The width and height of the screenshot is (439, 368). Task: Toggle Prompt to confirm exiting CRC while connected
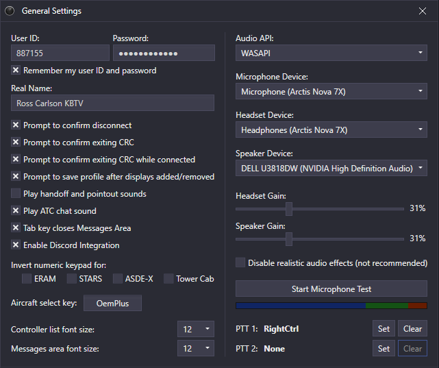16,159
